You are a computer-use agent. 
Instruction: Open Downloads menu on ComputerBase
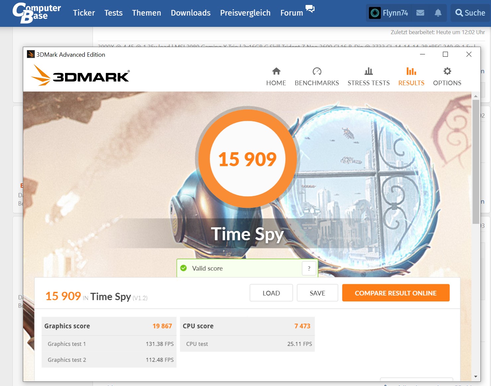pos(191,13)
